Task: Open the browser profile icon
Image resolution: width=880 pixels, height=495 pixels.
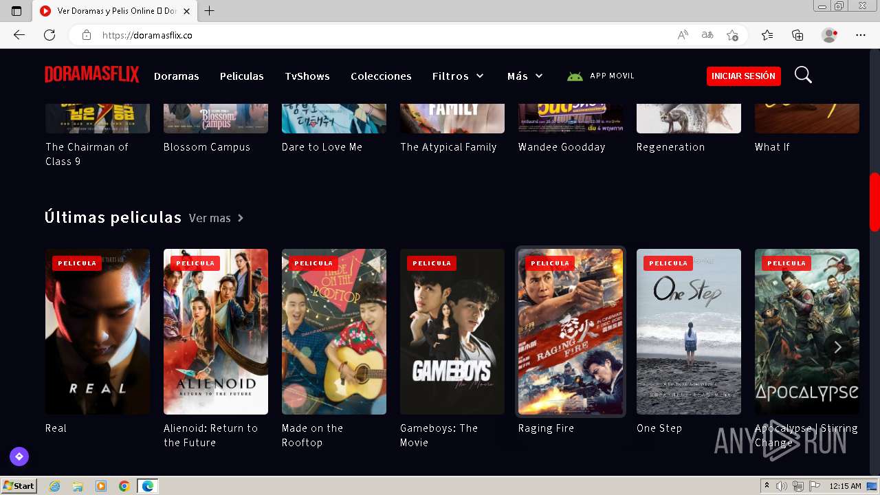Action: 829,35
